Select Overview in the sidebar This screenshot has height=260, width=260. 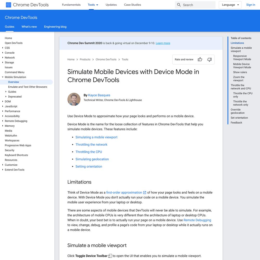(14, 82)
